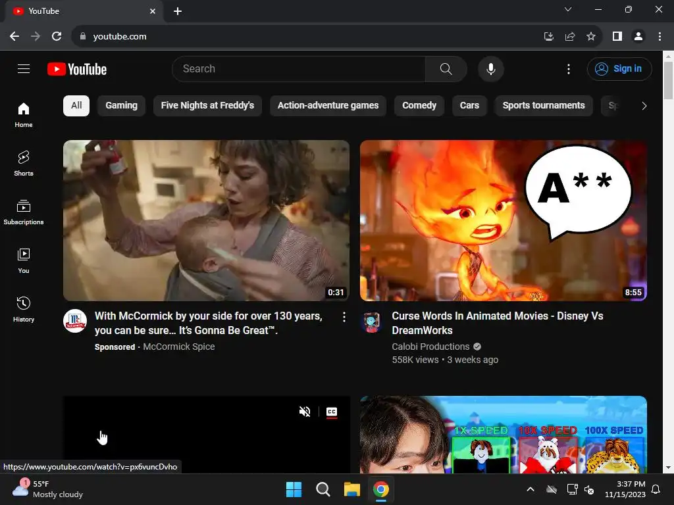Screen dimensions: 674x505
Task: Open Chrome side panel
Action: 617,37
